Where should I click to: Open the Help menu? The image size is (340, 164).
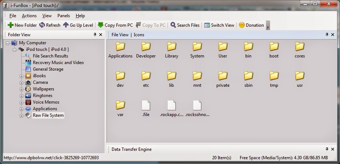pos(80,16)
